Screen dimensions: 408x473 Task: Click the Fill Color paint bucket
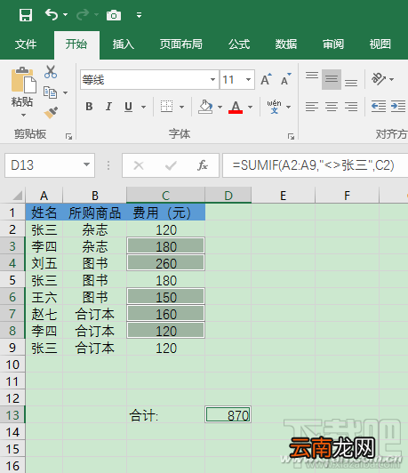point(205,107)
